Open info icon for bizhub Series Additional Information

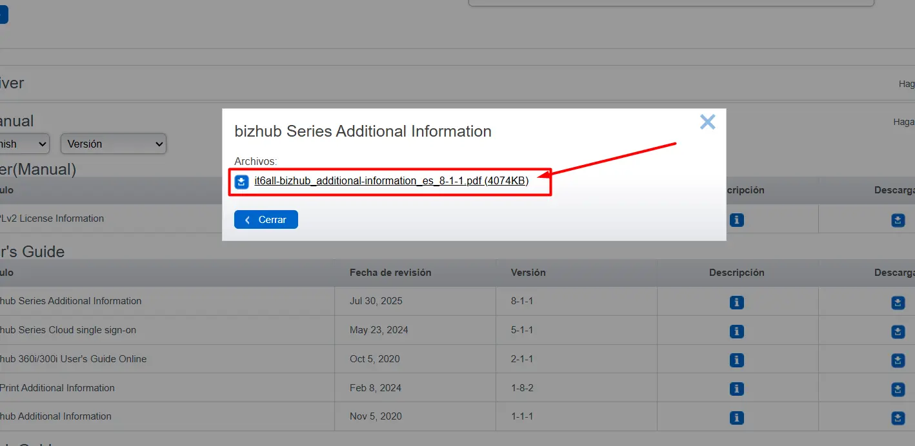point(737,302)
